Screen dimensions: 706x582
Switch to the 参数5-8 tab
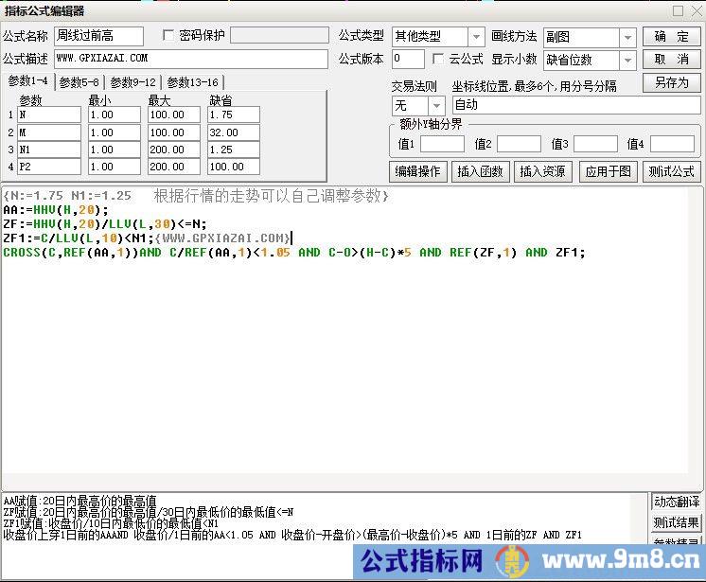point(79,82)
